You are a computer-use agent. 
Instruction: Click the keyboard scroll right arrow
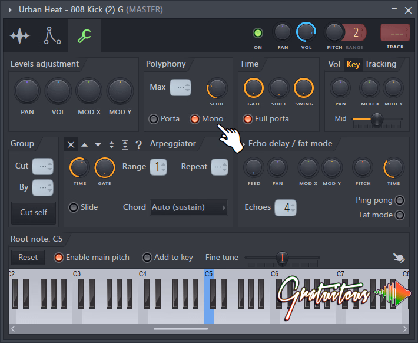pos(405,329)
